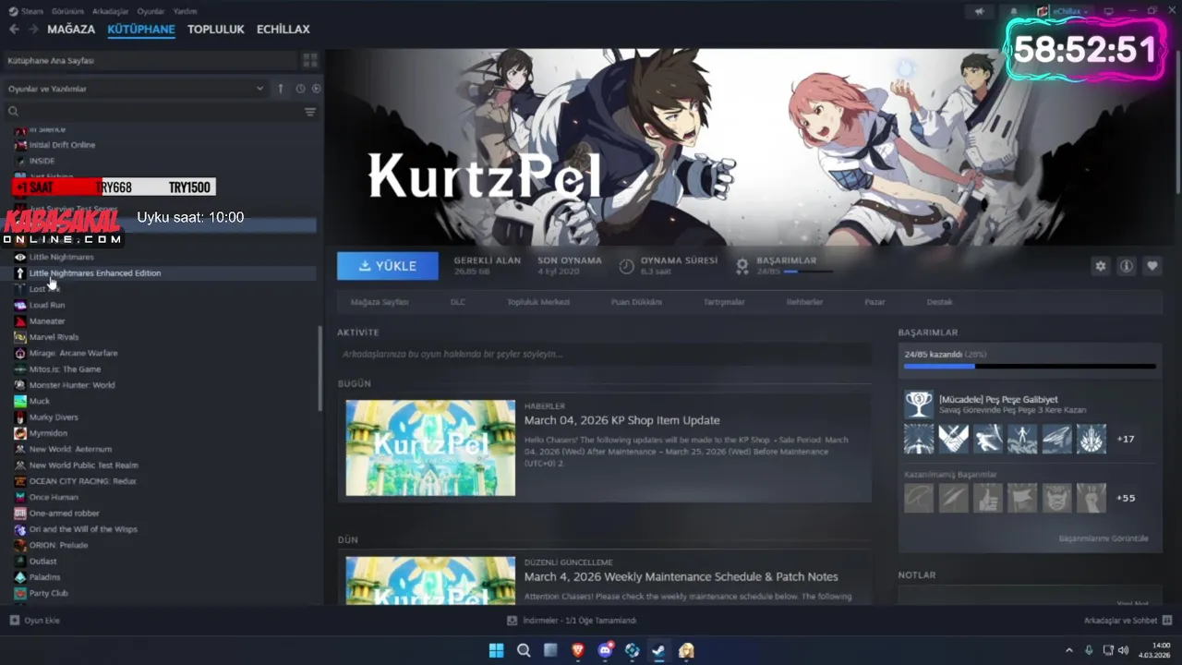Open the Steam menu
Image resolution: width=1182 pixels, height=665 pixels.
point(27,11)
